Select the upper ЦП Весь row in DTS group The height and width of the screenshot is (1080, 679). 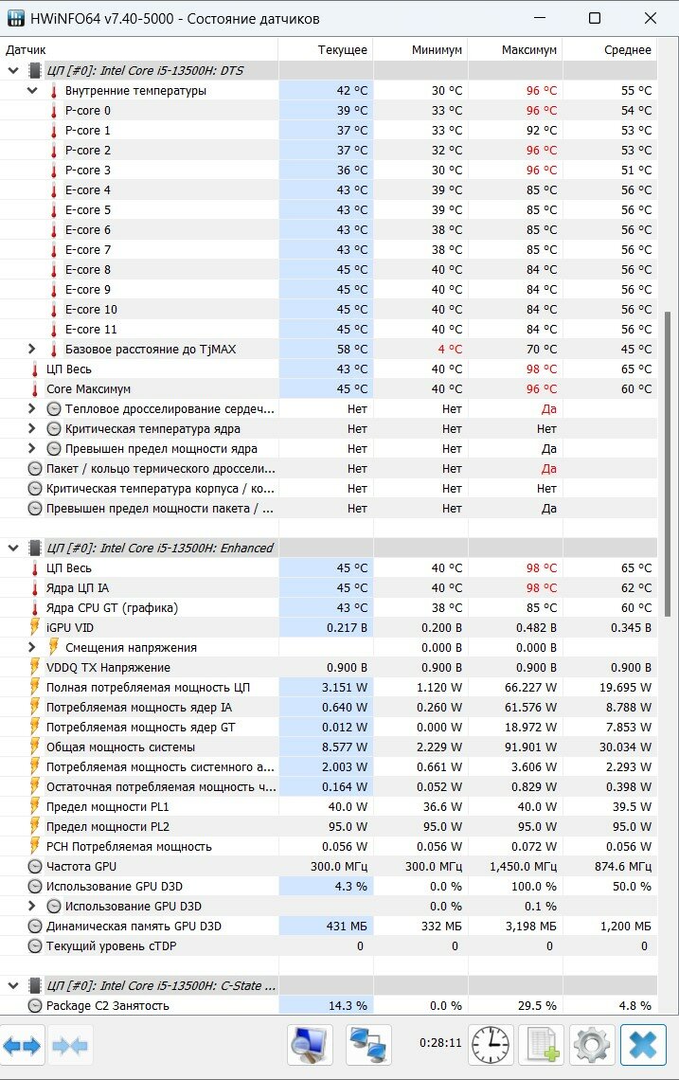(x=329, y=369)
